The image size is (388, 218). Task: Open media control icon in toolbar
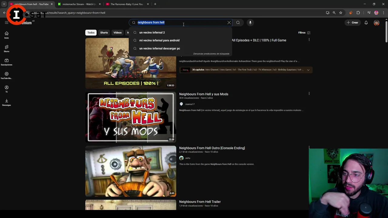point(369,13)
